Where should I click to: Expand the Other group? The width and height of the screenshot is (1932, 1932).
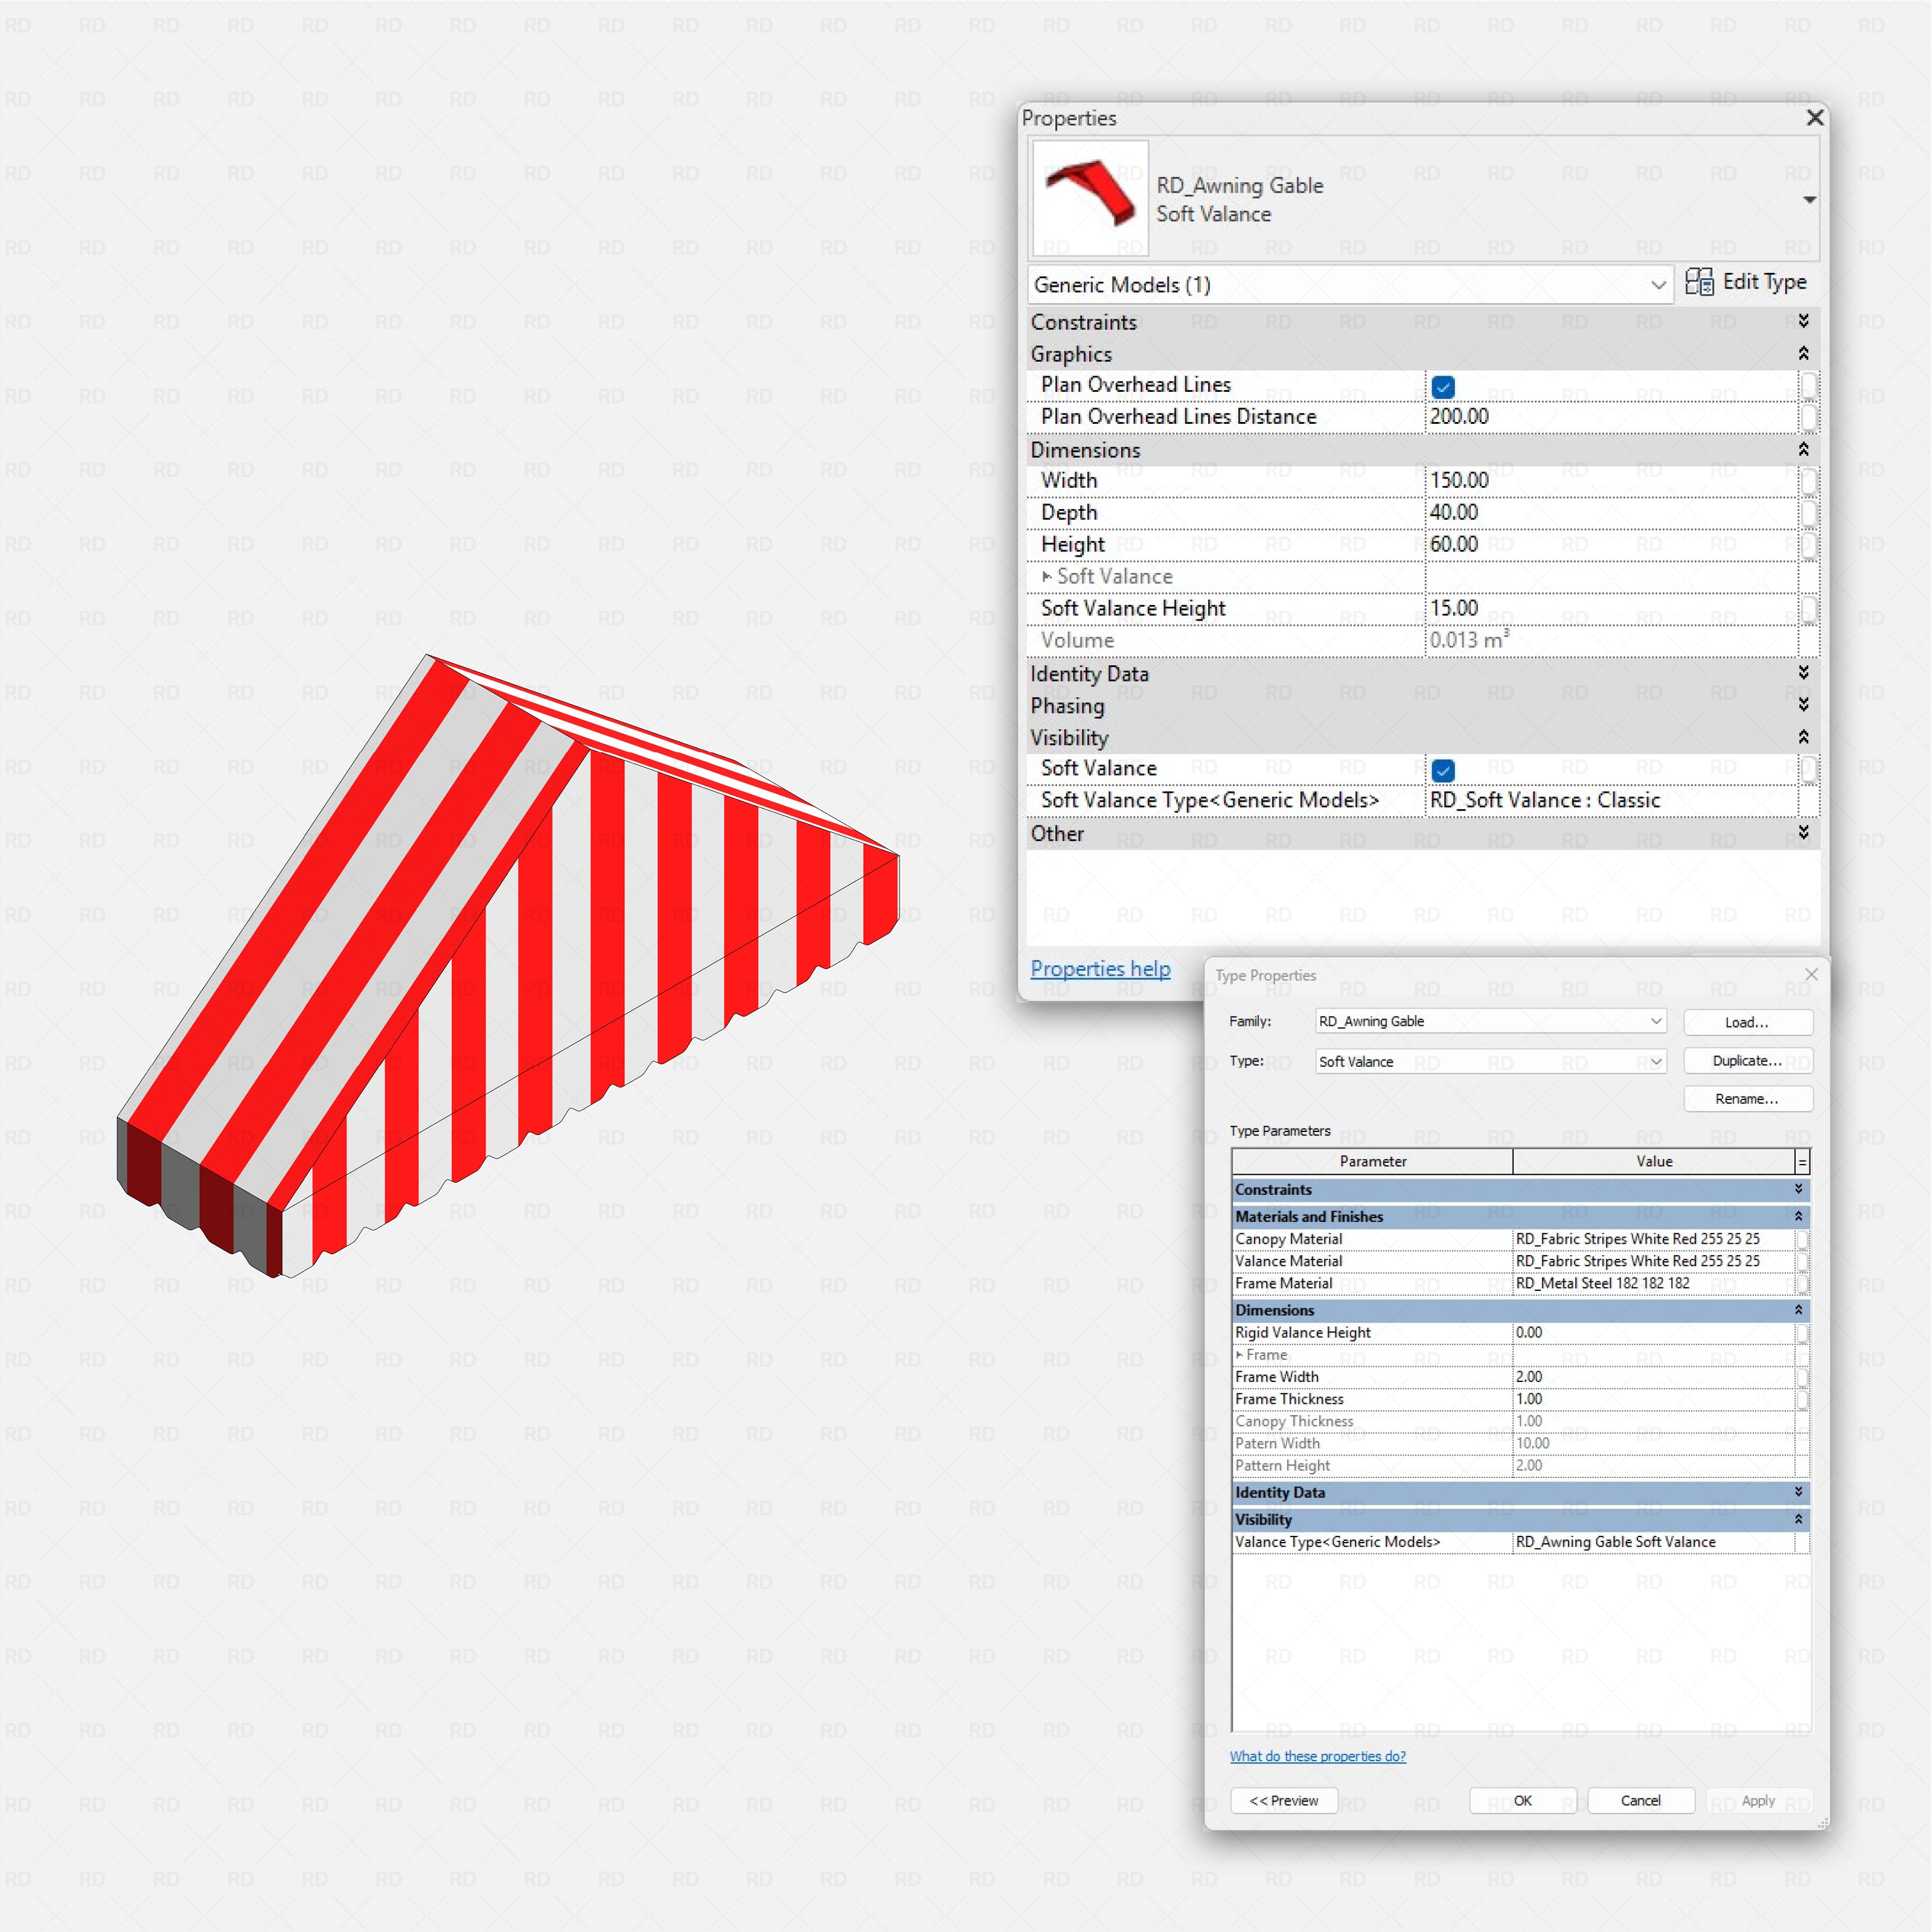[1803, 832]
